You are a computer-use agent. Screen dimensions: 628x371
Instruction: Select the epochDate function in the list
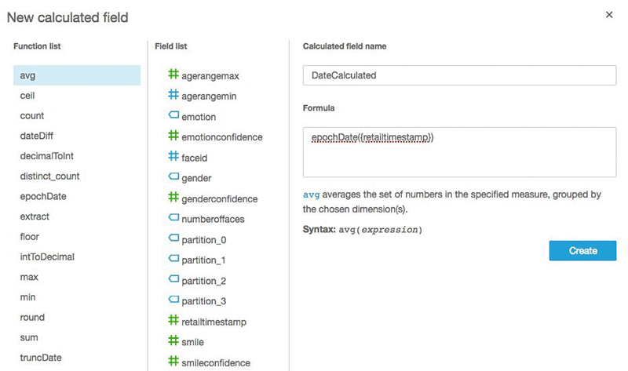(x=43, y=196)
